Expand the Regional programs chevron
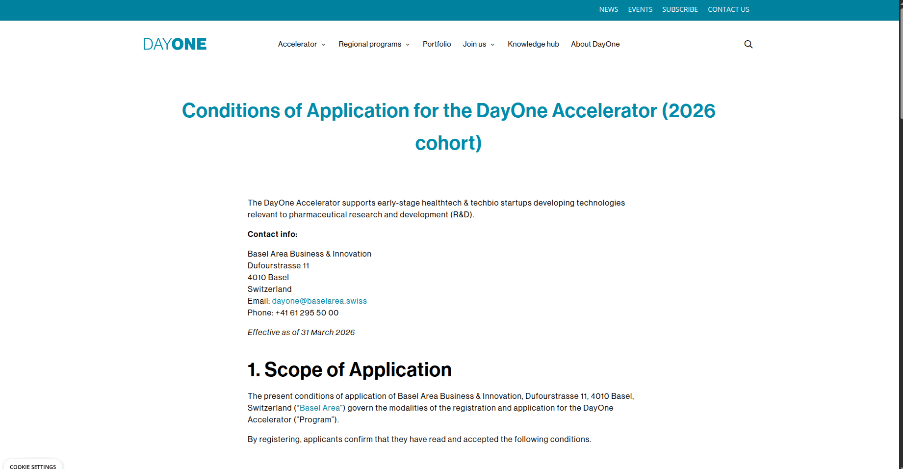Viewport: 903px width, 469px height. (408, 45)
